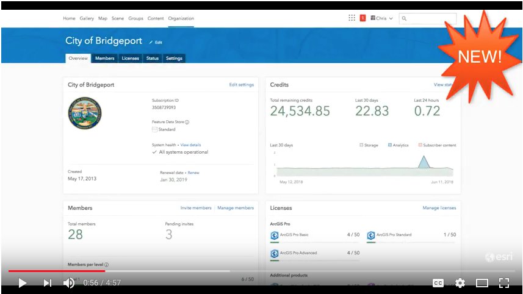The image size is (523, 294).
Task: Click Last 30 days value 22.83
Action: click(372, 111)
